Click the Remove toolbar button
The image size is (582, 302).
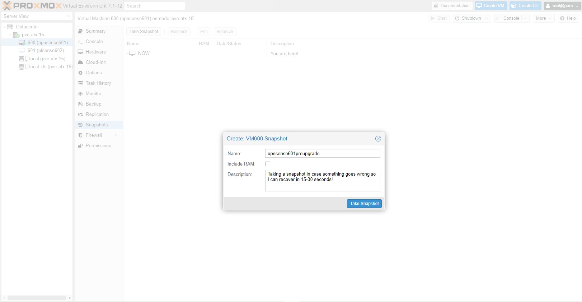pyautogui.click(x=225, y=32)
